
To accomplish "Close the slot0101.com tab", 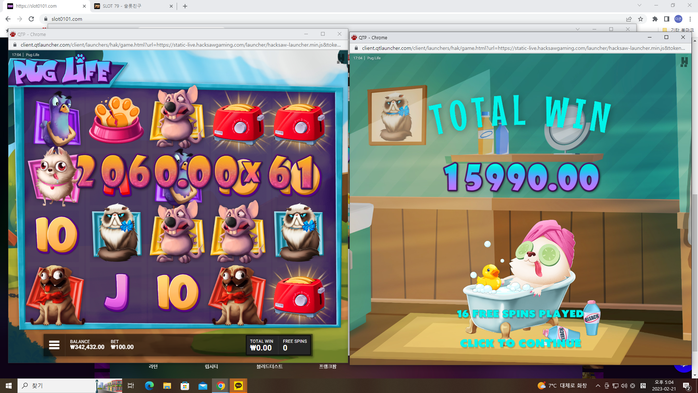I will [x=84, y=6].
